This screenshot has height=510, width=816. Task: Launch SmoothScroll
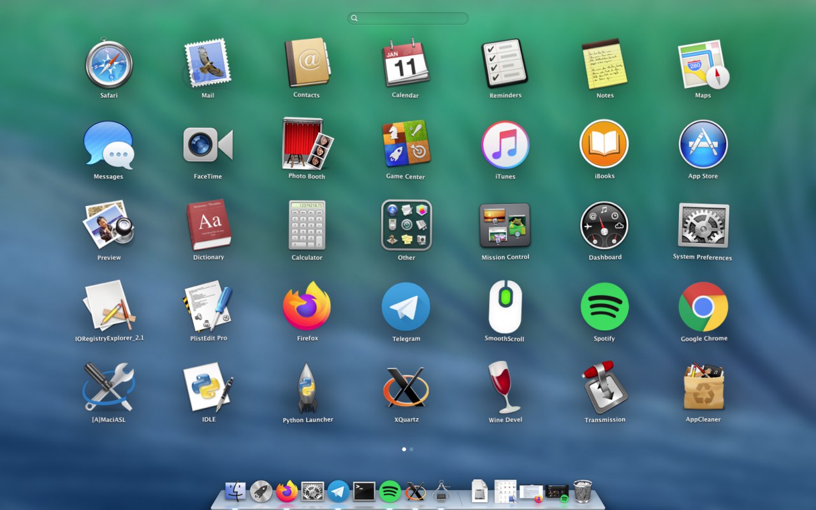click(x=505, y=307)
